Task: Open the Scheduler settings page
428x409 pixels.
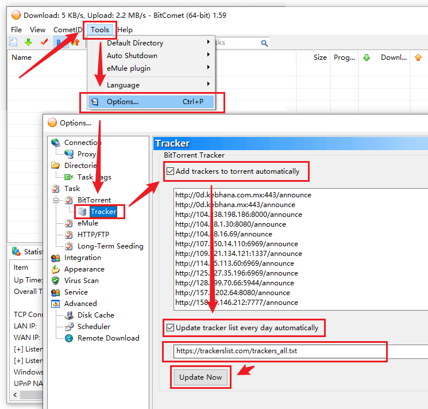Action: pyautogui.click(x=94, y=327)
